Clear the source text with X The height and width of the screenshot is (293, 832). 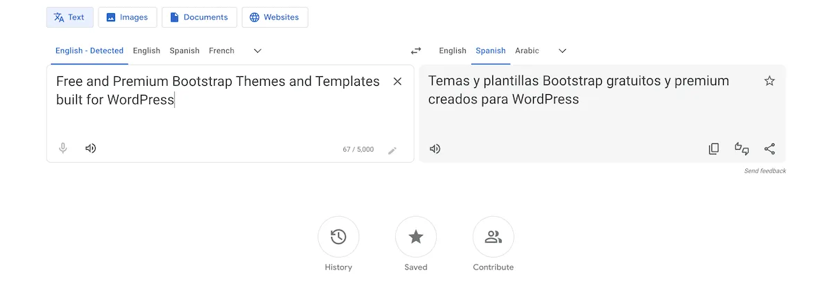(397, 82)
